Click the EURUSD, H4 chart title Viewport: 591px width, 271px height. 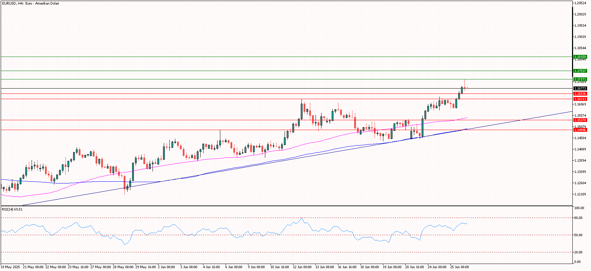[31, 4]
